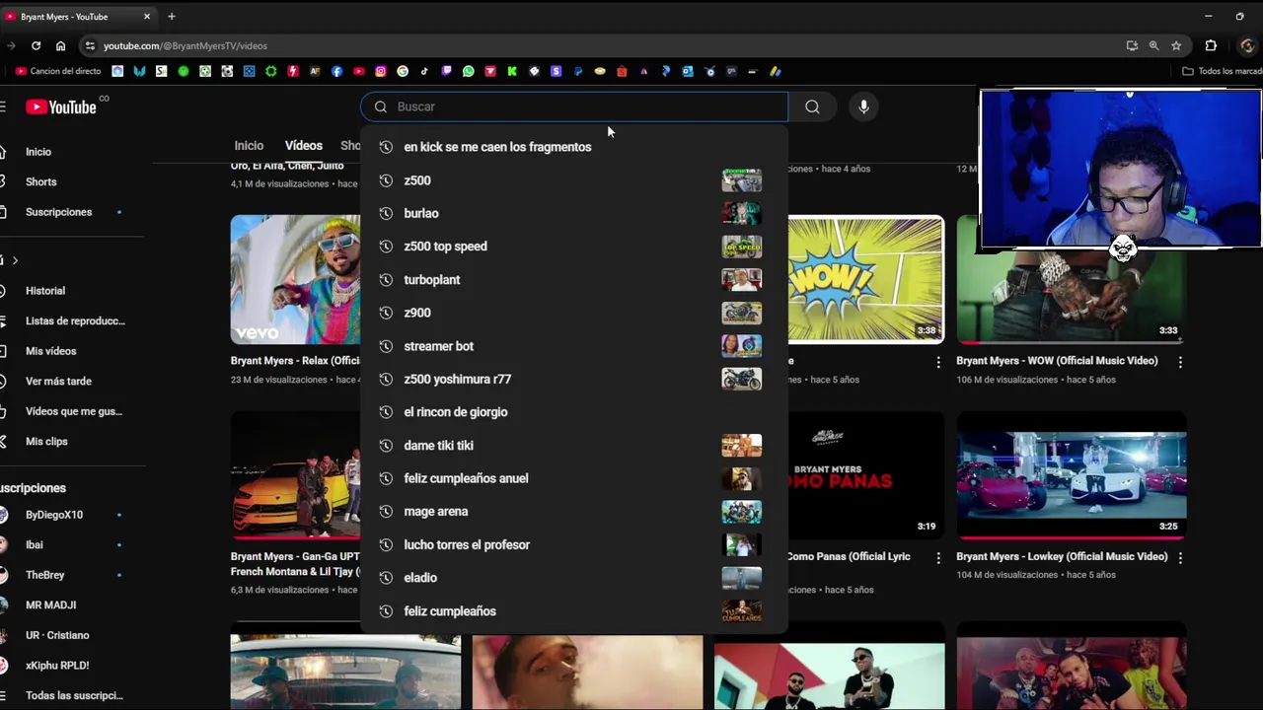Bookmark this page with star icon
Screen dimensions: 1263x710
pyautogui.click(x=1176, y=45)
